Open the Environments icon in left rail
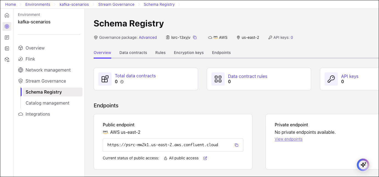This screenshot has height=177, width=379. point(7,26)
